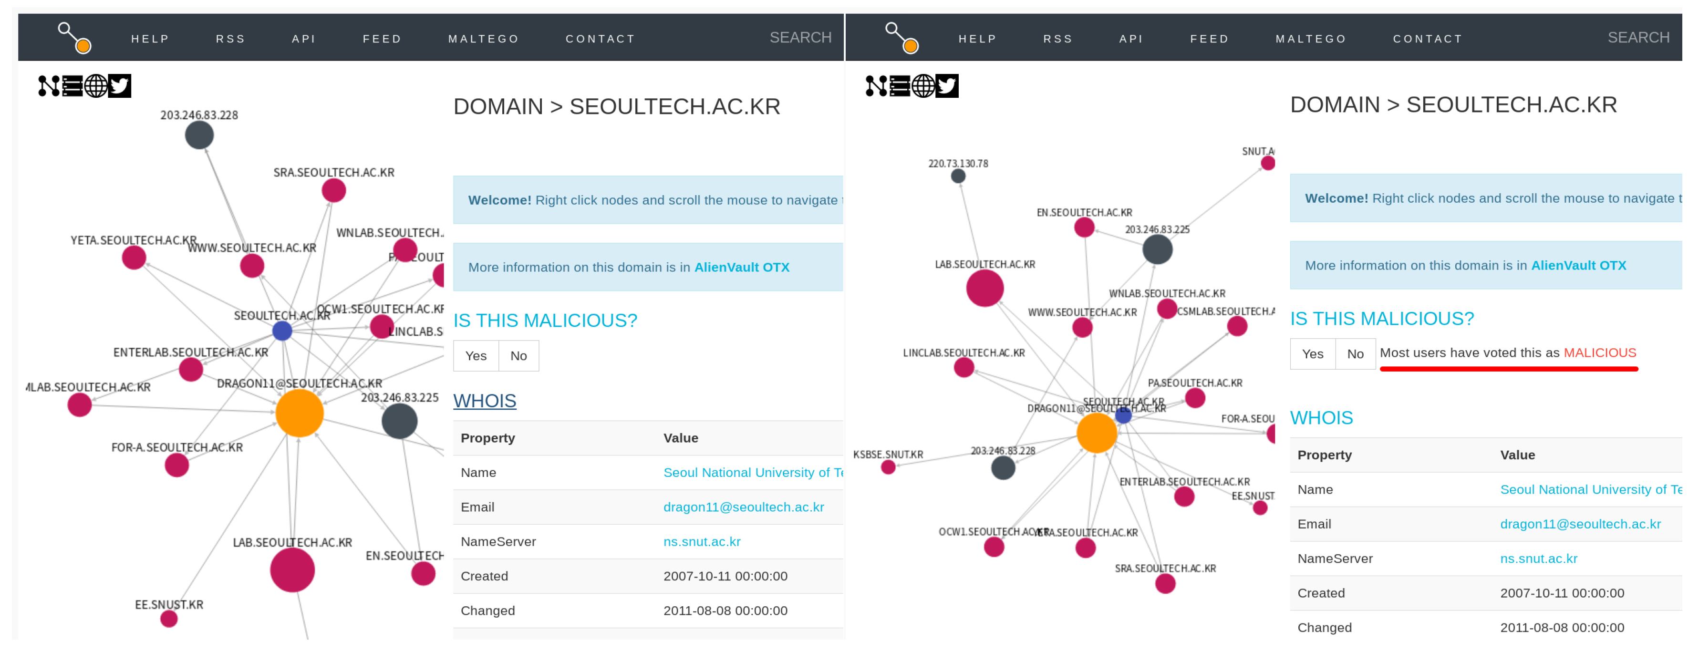Click the Twitter bird icon in right panel
This screenshot has height=652, width=1699.
tap(946, 86)
